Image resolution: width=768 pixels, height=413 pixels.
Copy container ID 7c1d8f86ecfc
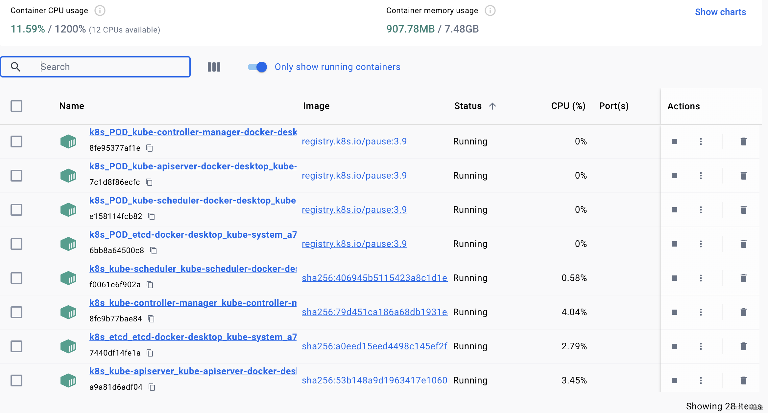tap(149, 182)
